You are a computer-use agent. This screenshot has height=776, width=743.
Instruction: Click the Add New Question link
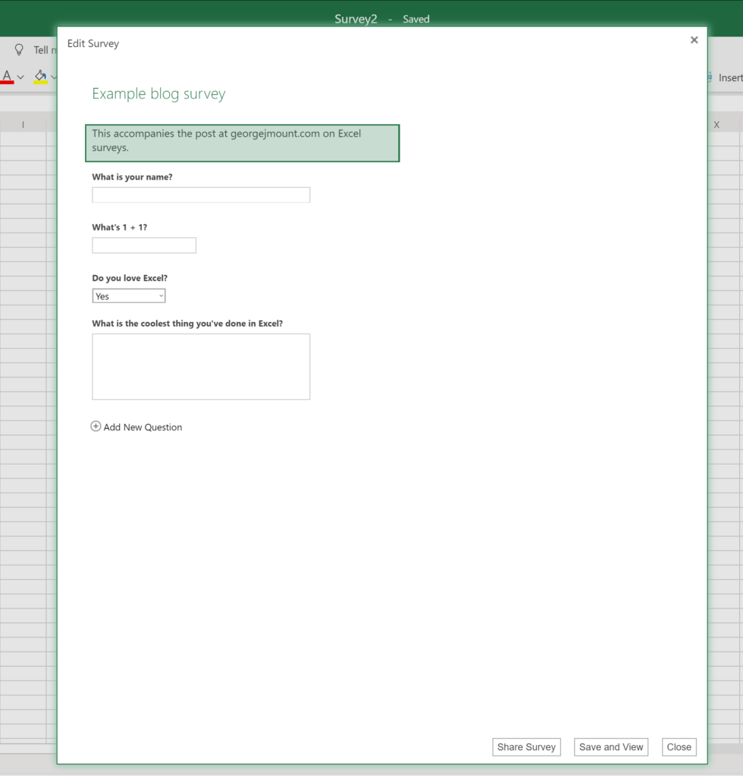(x=143, y=427)
